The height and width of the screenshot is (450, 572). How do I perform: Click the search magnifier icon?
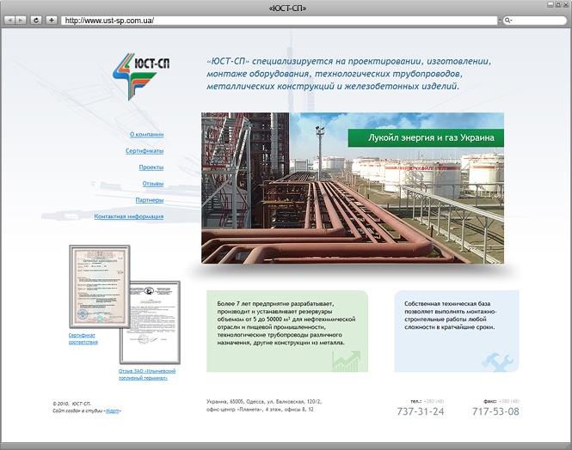click(x=507, y=21)
